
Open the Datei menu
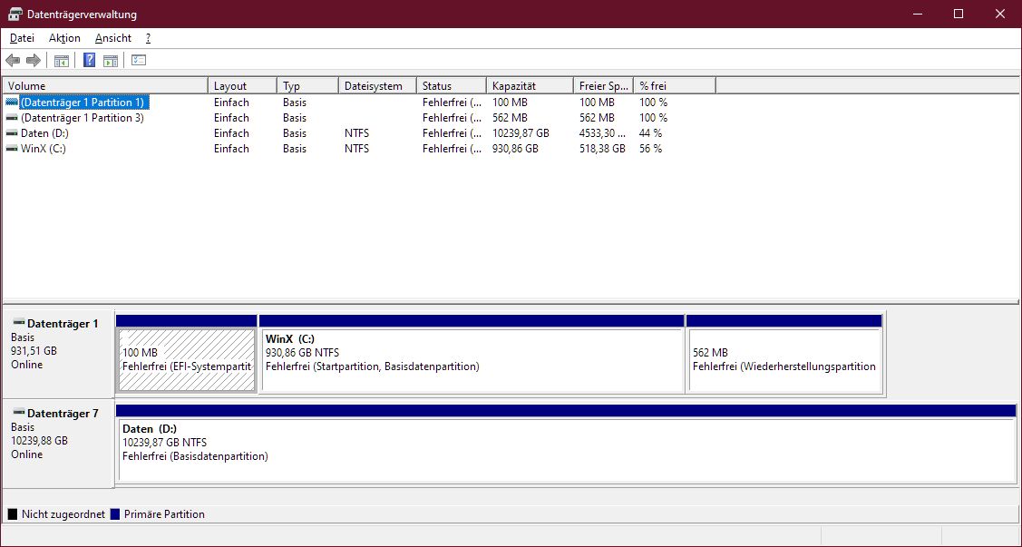point(22,38)
